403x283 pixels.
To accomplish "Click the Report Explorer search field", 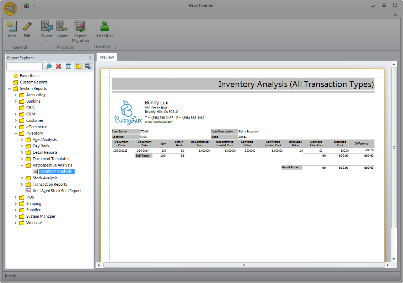I will (x=25, y=66).
